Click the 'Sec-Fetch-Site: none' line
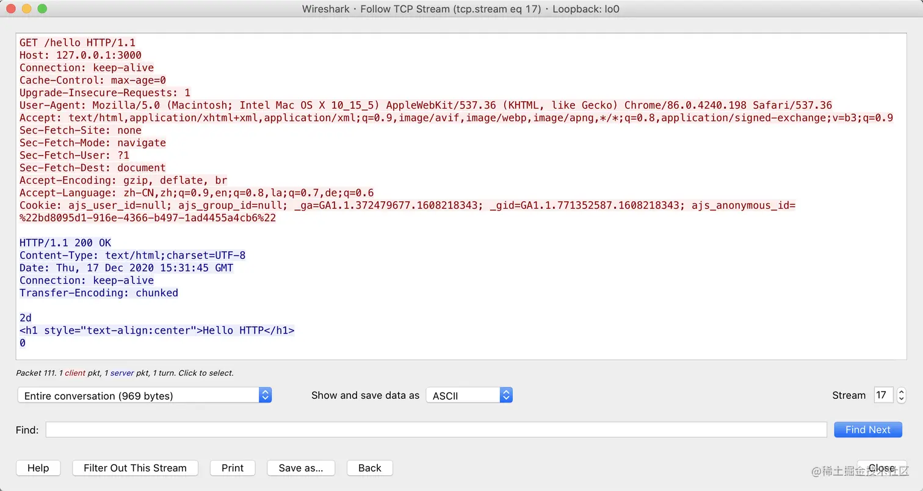 pos(81,130)
